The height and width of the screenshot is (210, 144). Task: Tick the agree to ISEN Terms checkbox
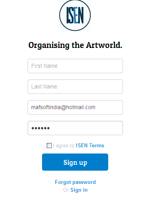pos(49,145)
